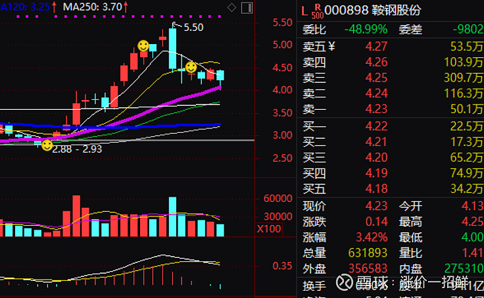This screenshot has width=484, height=298.
Task: Click the tallest red volume bar
Action: (76, 216)
